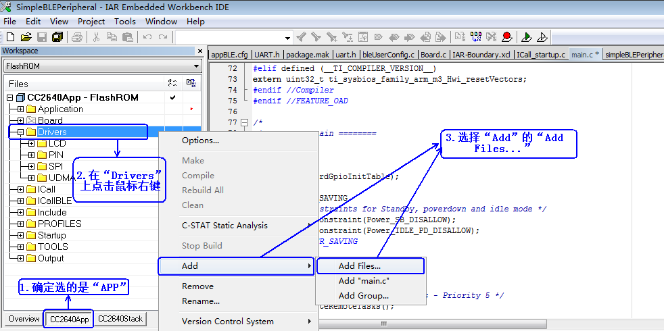Open the View menu
The image size is (664, 331).
tap(59, 21)
